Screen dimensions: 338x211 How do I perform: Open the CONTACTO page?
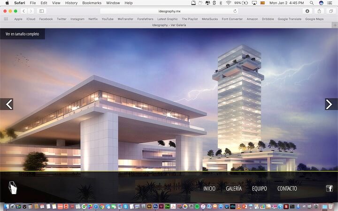pyautogui.click(x=287, y=188)
